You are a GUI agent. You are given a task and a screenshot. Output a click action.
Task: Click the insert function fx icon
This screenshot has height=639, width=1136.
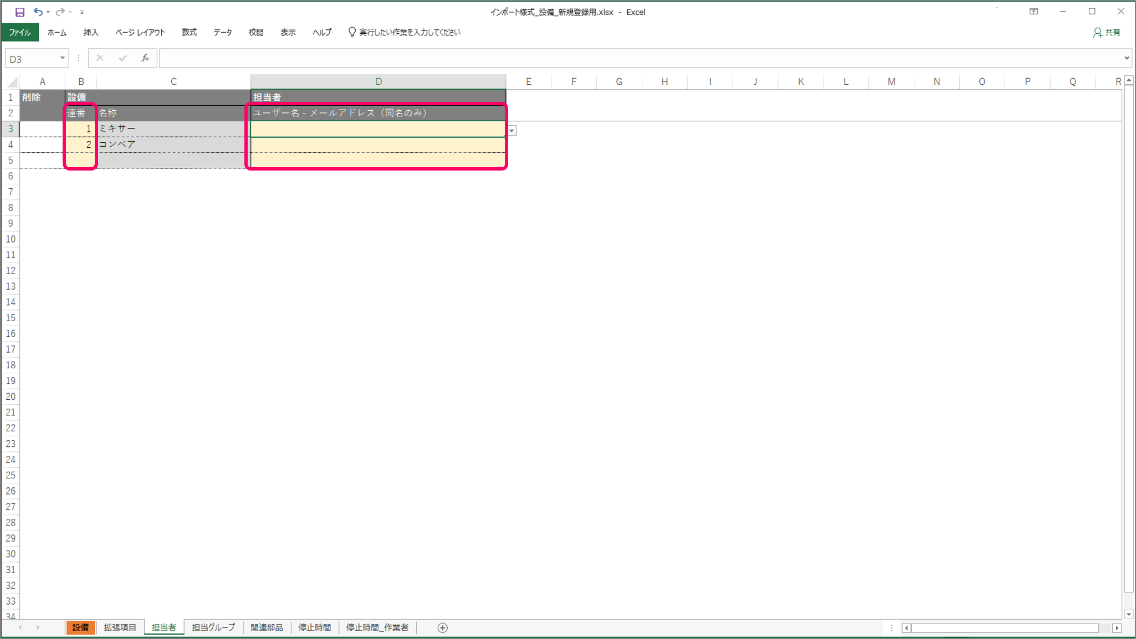coord(145,58)
